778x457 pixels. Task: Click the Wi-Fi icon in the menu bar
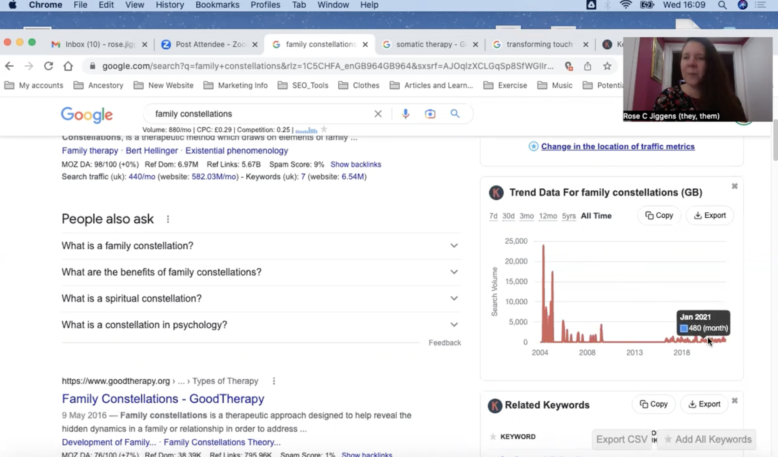(x=626, y=5)
